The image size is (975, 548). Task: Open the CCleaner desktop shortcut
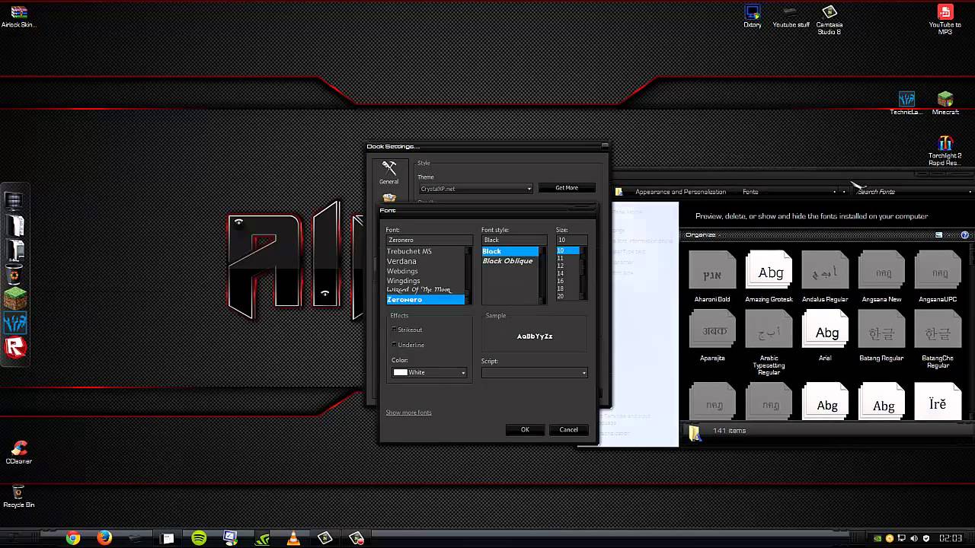18,452
